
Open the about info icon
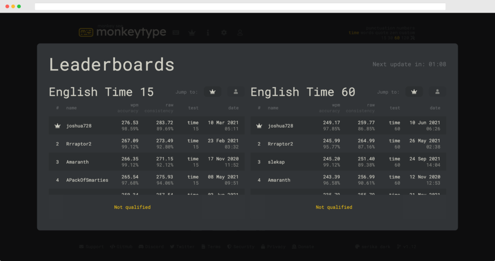click(208, 32)
